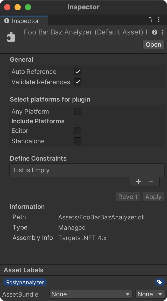Open the asset labels tag icon
The image size is (167, 301).
[x=159, y=282]
